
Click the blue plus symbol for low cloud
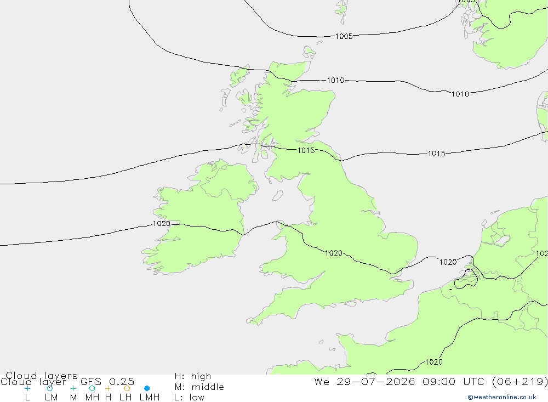27,388
